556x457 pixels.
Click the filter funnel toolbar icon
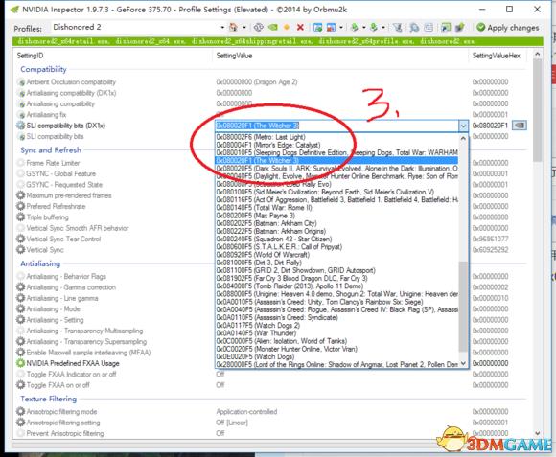(x=398, y=27)
